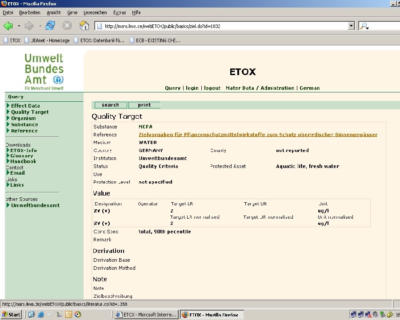Open the ETOX-Info download link
Viewport: 400px width, 320px height.
pyautogui.click(x=24, y=150)
